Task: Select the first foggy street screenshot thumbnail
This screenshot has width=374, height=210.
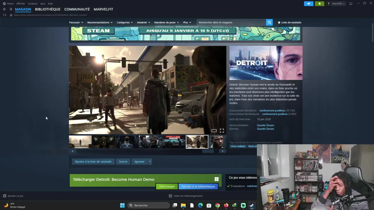Action: point(80,142)
